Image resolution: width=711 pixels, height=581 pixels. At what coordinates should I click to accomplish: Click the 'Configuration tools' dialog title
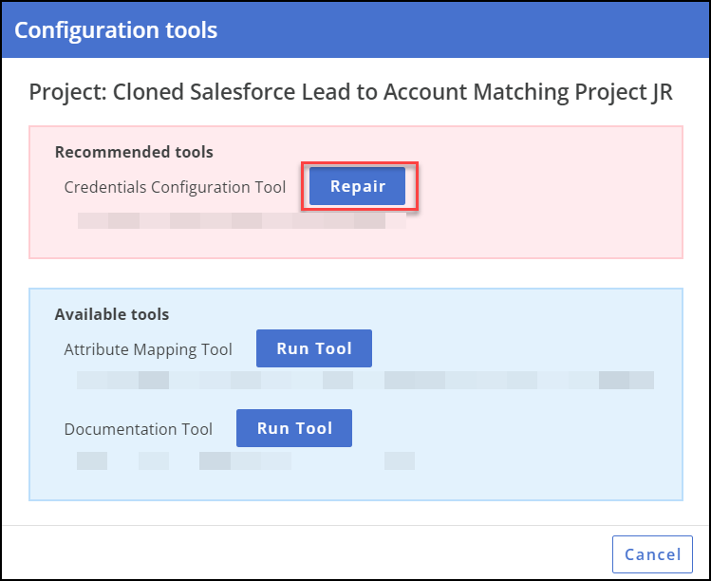pyautogui.click(x=116, y=30)
